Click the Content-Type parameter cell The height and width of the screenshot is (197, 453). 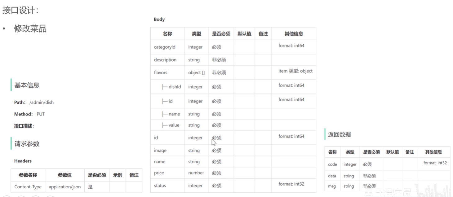pos(28,187)
